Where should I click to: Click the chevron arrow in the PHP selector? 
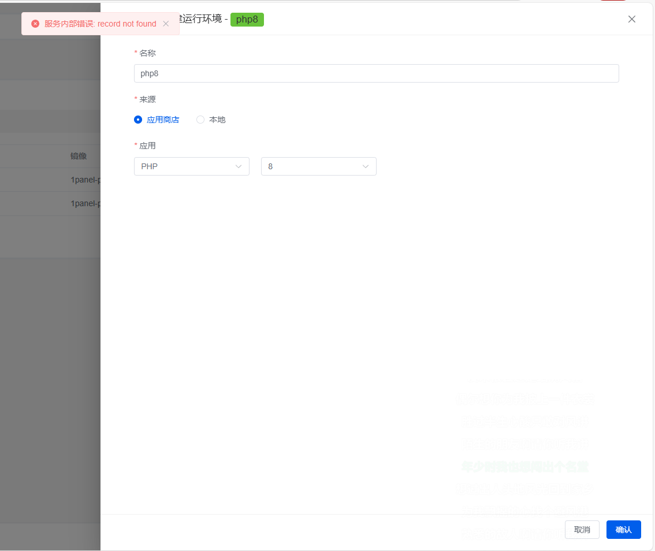click(239, 166)
